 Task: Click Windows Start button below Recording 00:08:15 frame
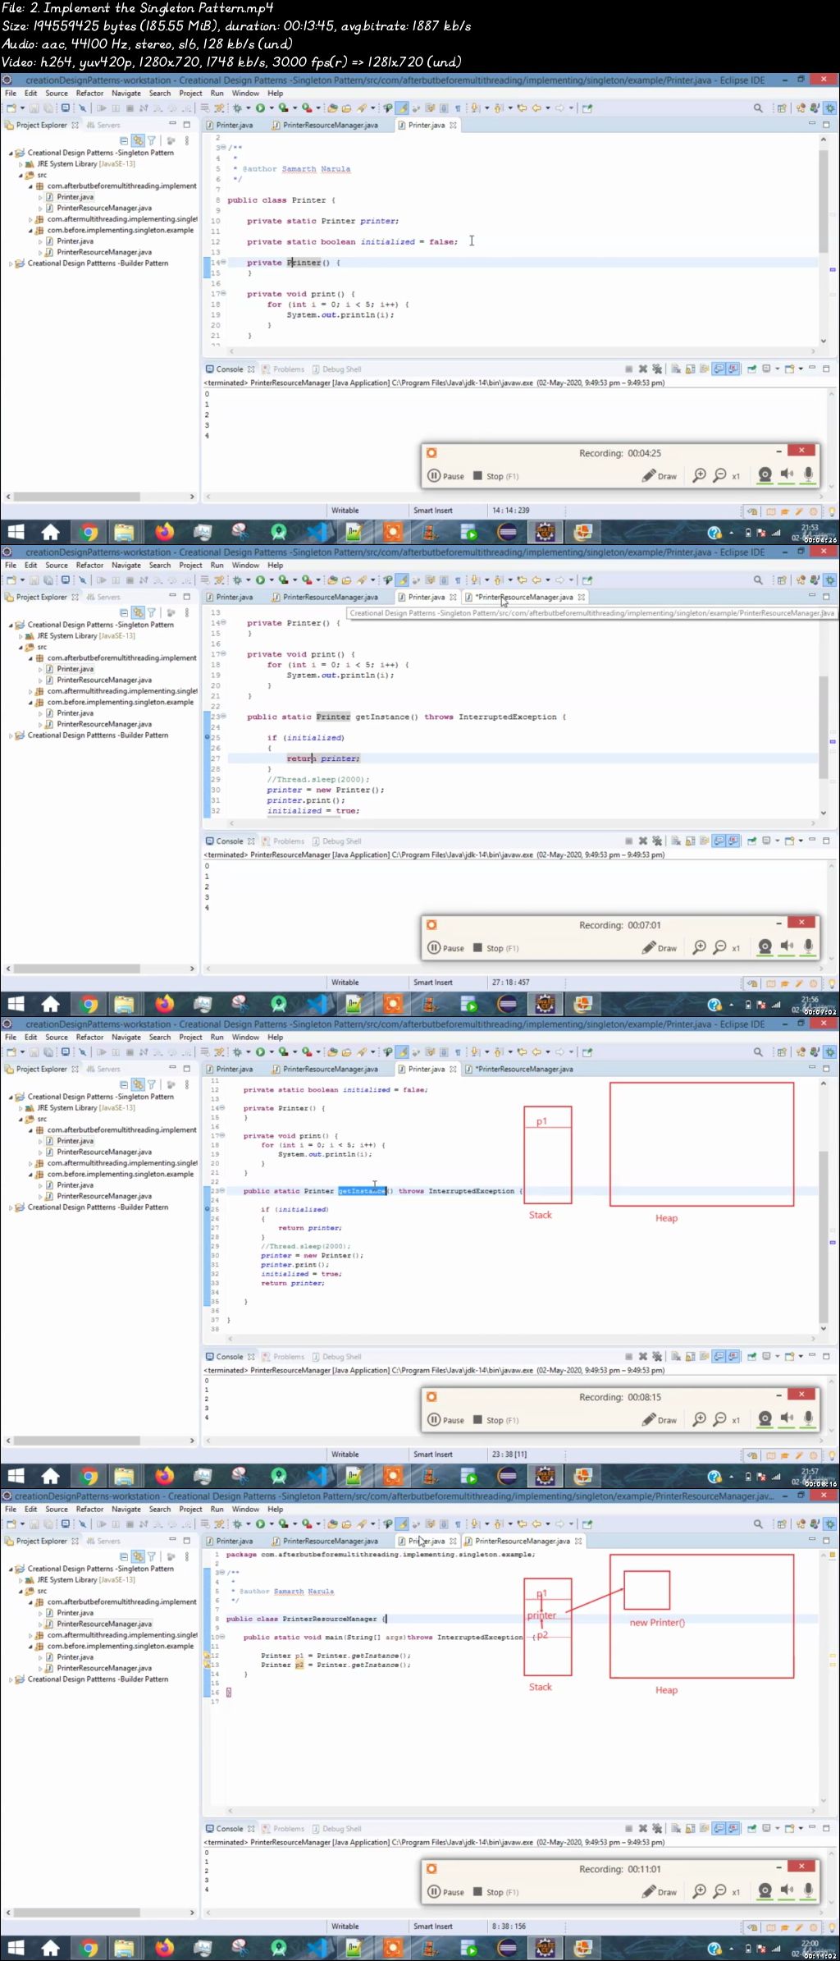click(x=16, y=1476)
